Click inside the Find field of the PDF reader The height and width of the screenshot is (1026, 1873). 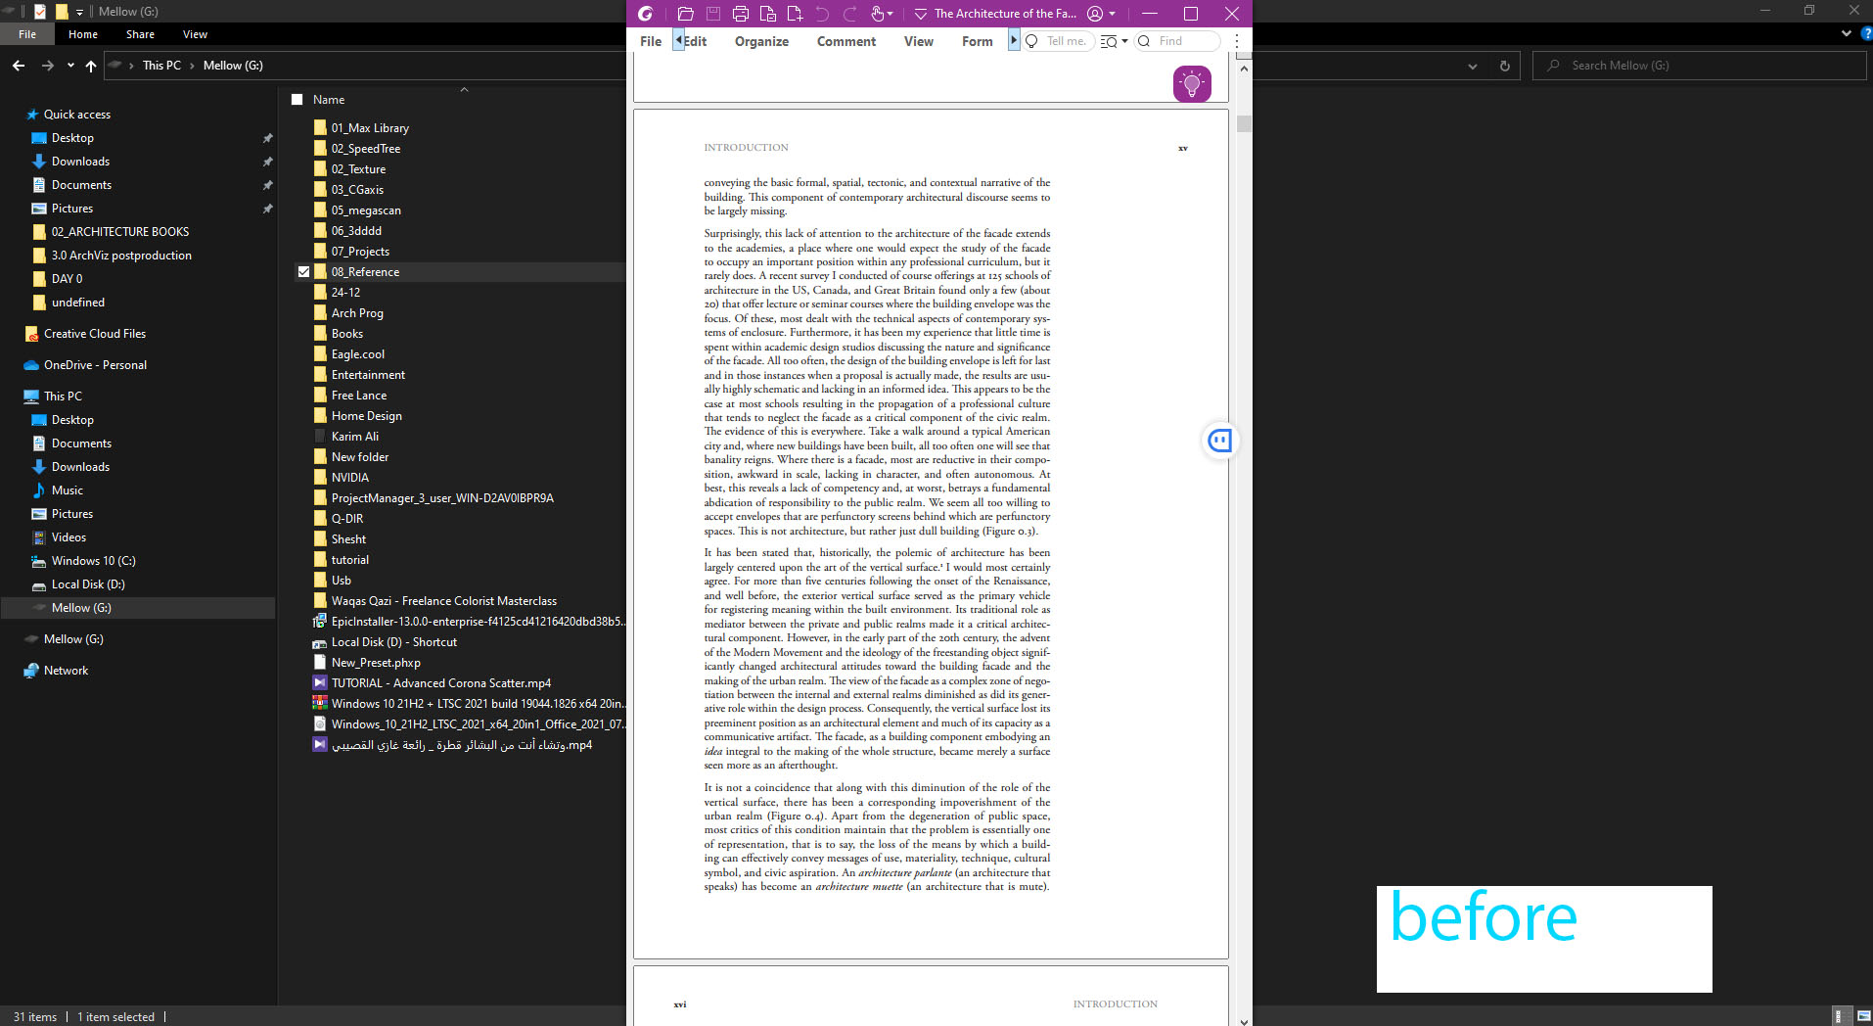pos(1179,41)
